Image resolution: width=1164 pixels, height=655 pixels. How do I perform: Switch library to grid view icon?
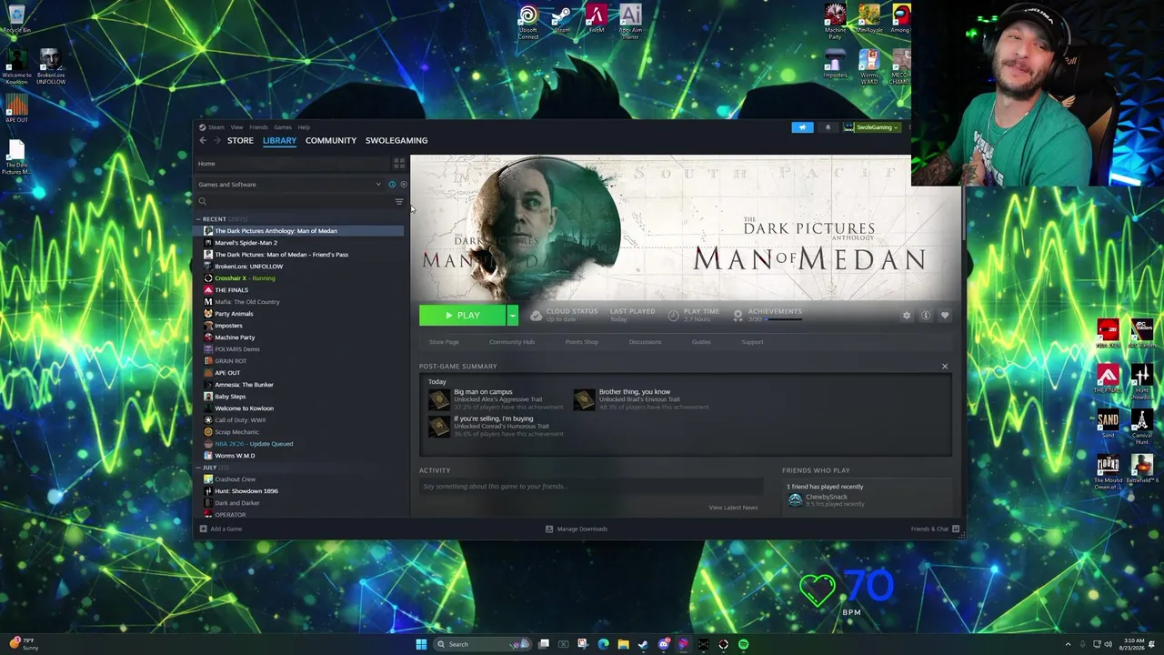(x=398, y=164)
